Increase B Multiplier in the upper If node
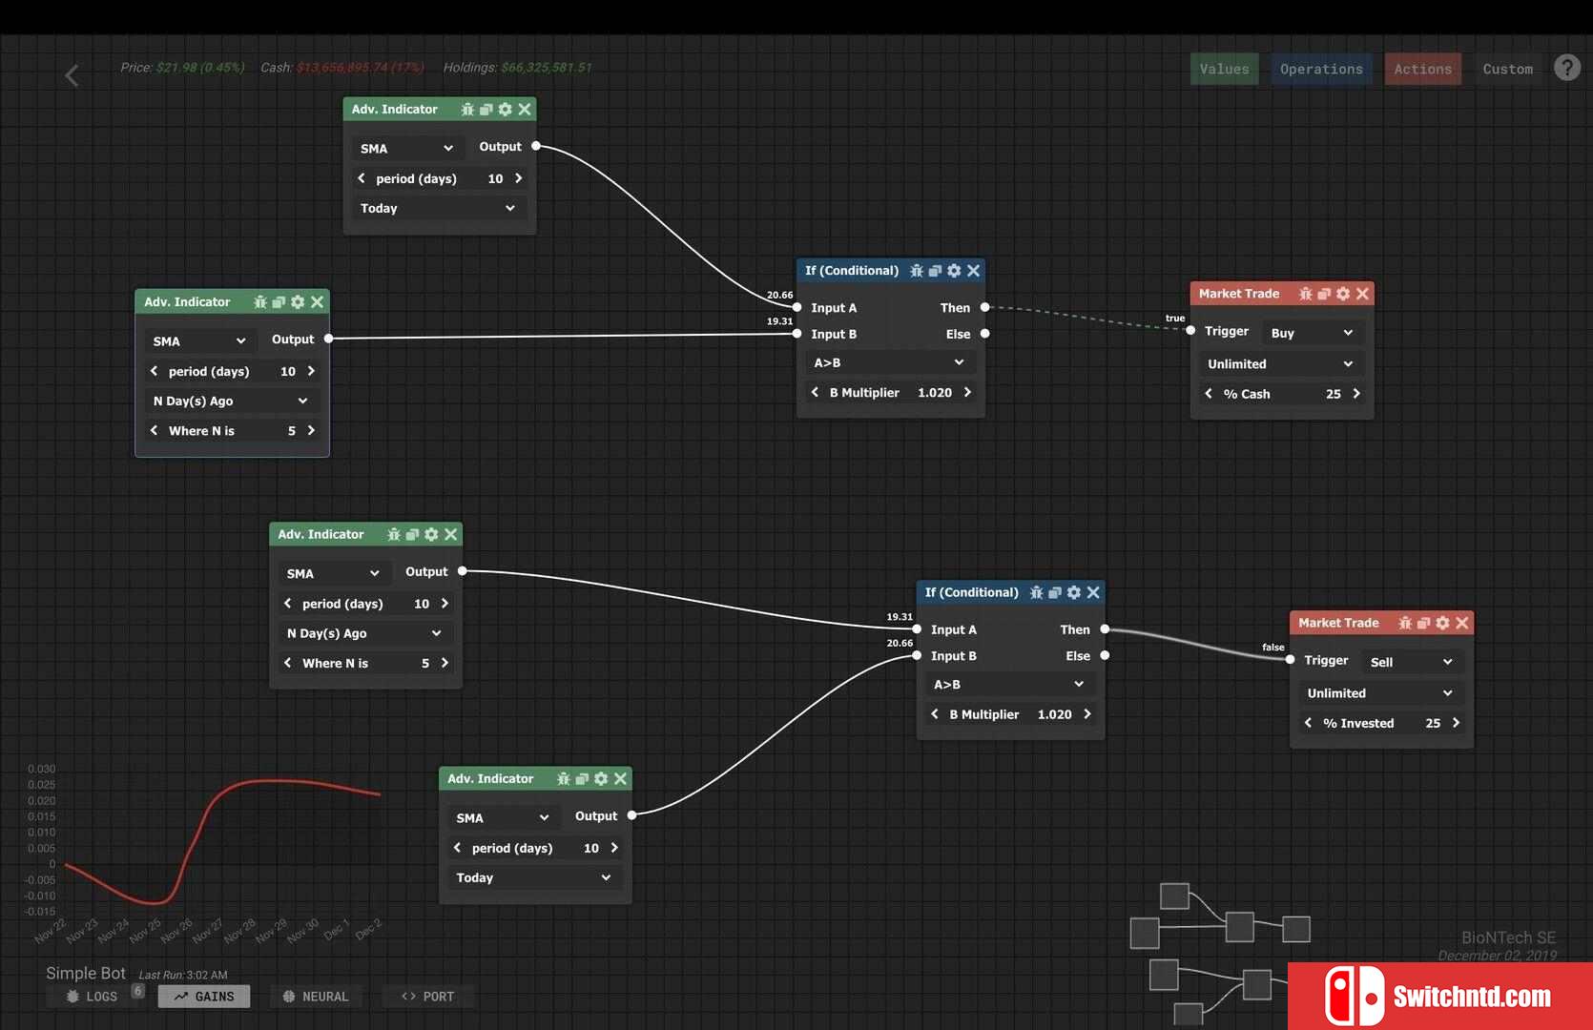 pos(967,392)
